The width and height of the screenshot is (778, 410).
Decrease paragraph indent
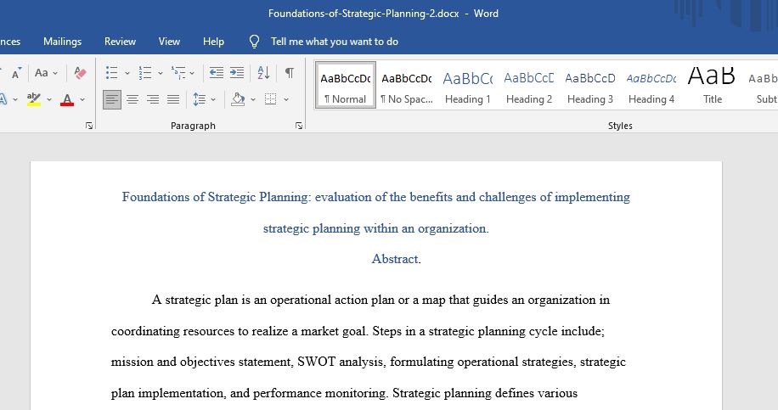tap(216, 73)
